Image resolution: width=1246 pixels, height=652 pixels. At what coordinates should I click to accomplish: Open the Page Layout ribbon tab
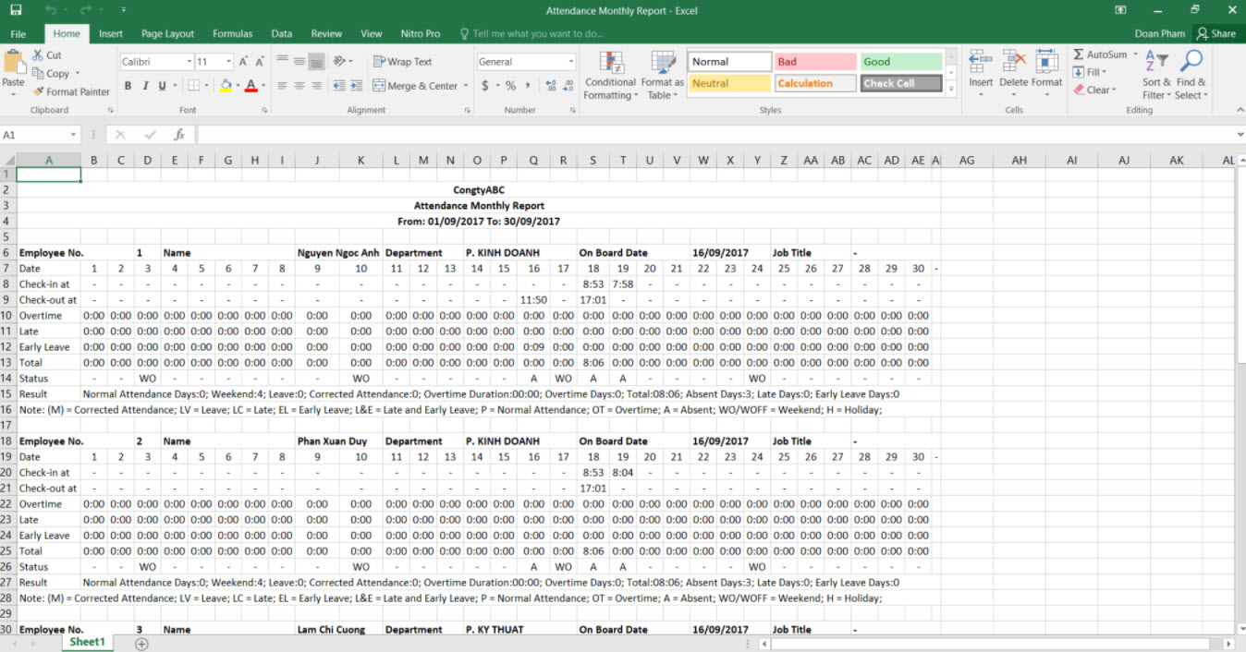[x=167, y=34]
